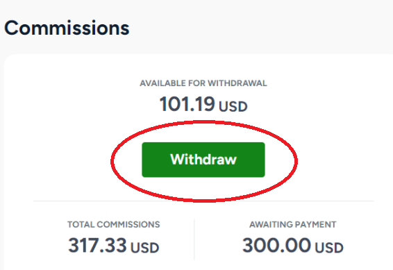
Task: Select the 101.19 available balance amount
Action: pyautogui.click(x=187, y=104)
